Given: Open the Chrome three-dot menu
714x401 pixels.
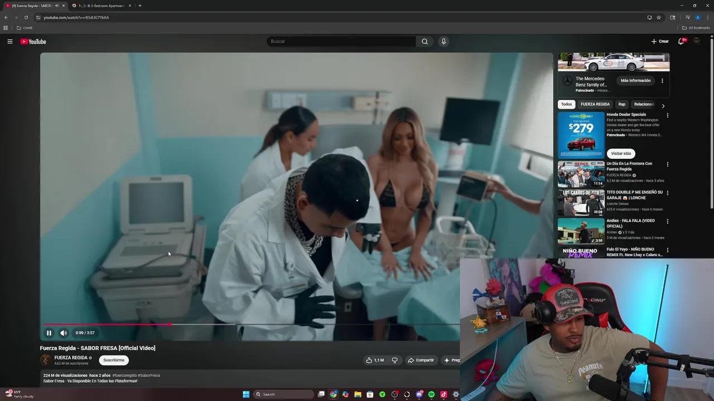Looking at the screenshot, I should click(708, 17).
